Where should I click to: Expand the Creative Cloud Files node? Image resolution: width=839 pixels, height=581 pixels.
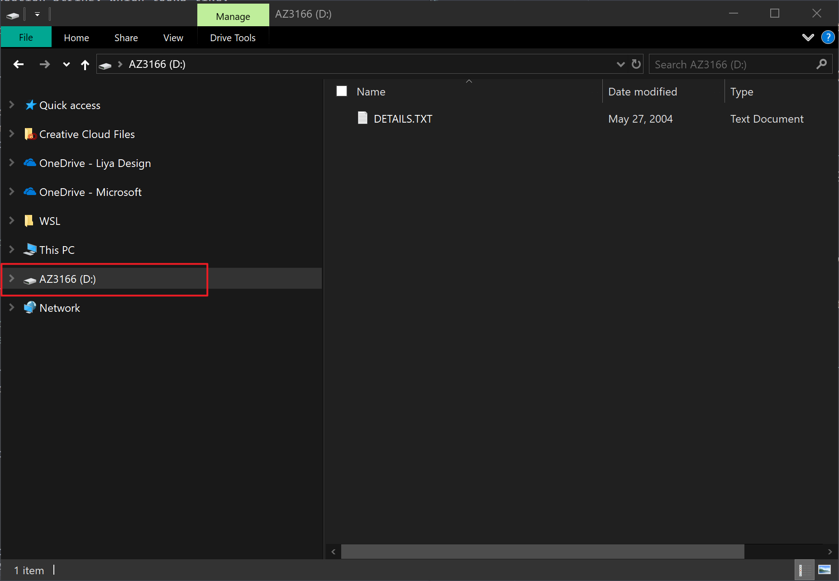click(x=12, y=134)
